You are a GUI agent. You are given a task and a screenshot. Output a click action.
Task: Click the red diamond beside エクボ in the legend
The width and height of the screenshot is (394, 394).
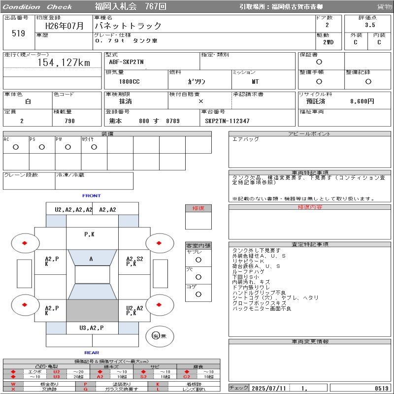13,372
